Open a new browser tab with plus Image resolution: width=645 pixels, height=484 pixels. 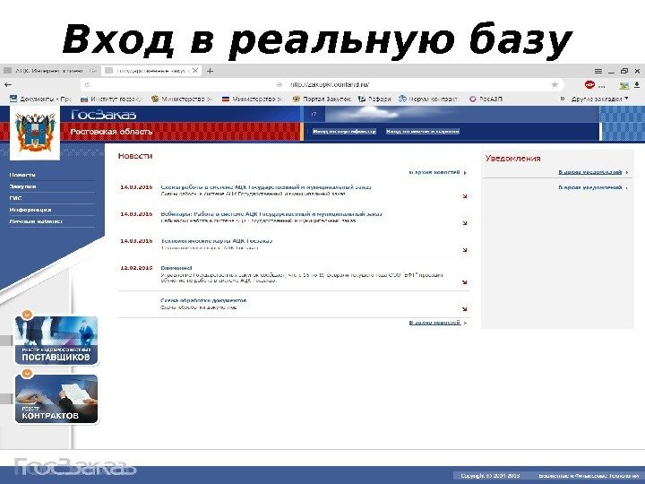[210, 71]
